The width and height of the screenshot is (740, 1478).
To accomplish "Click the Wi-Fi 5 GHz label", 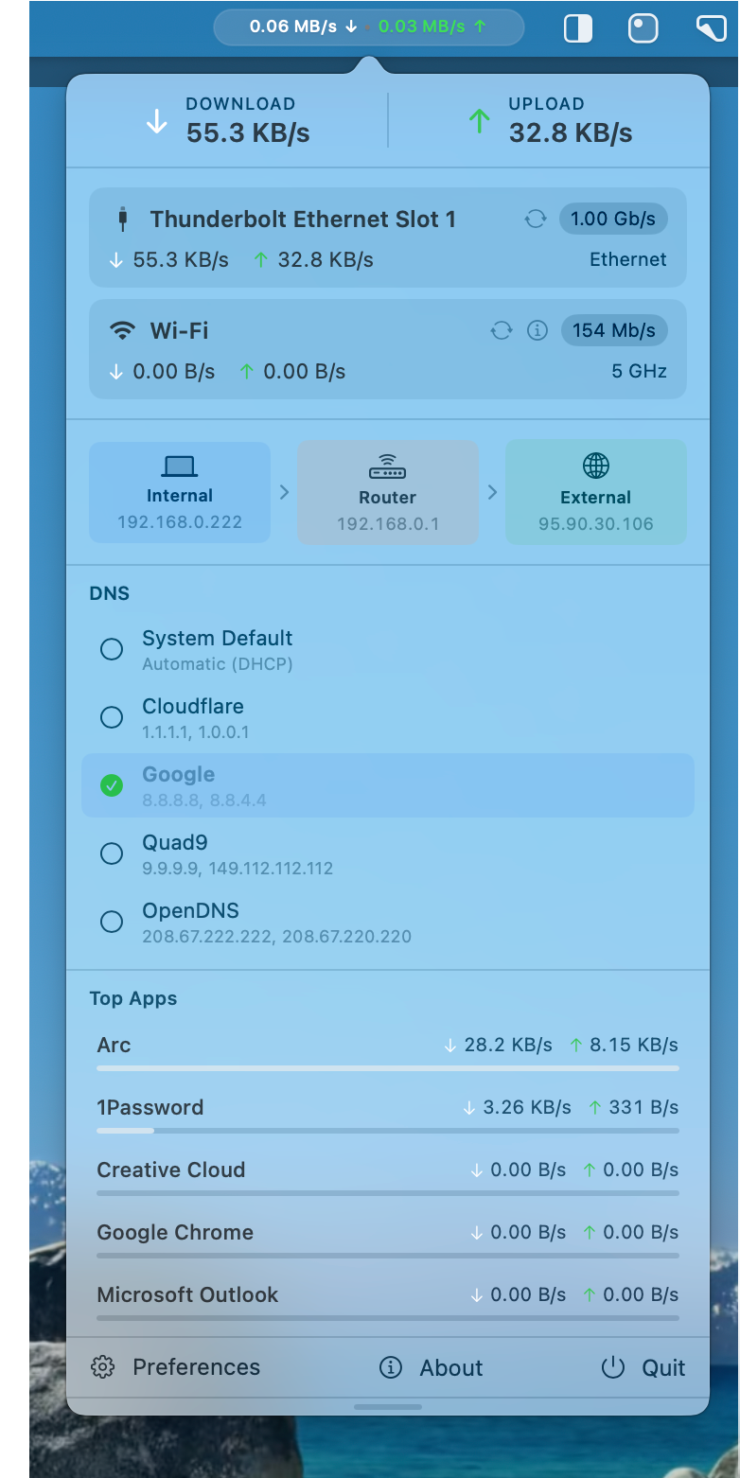I will pyautogui.click(x=639, y=371).
